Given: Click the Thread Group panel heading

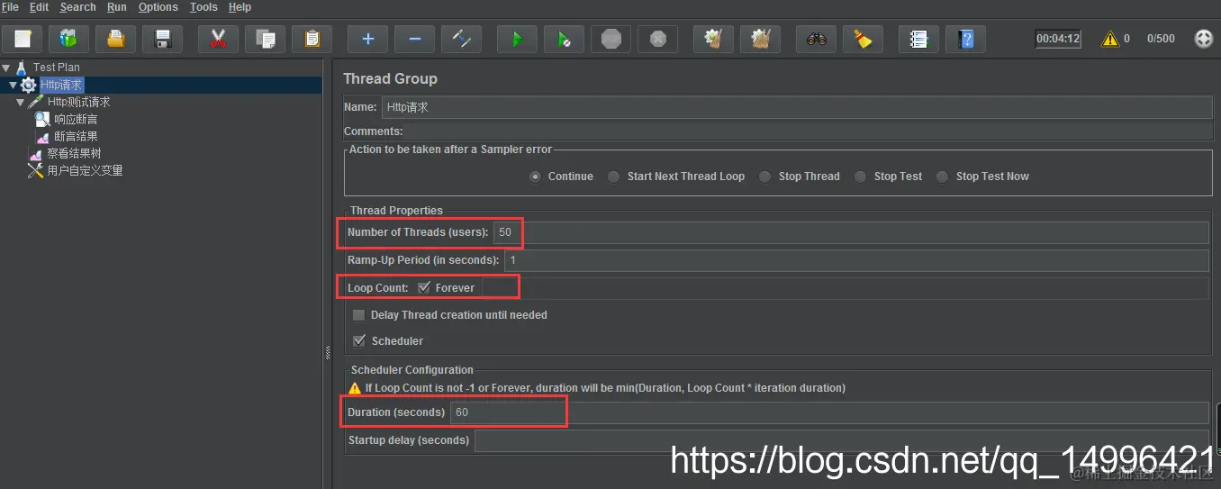Looking at the screenshot, I should point(390,78).
